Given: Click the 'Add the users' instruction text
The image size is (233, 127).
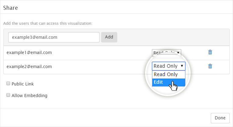Looking at the screenshot, I should pyautogui.click(x=48, y=24).
